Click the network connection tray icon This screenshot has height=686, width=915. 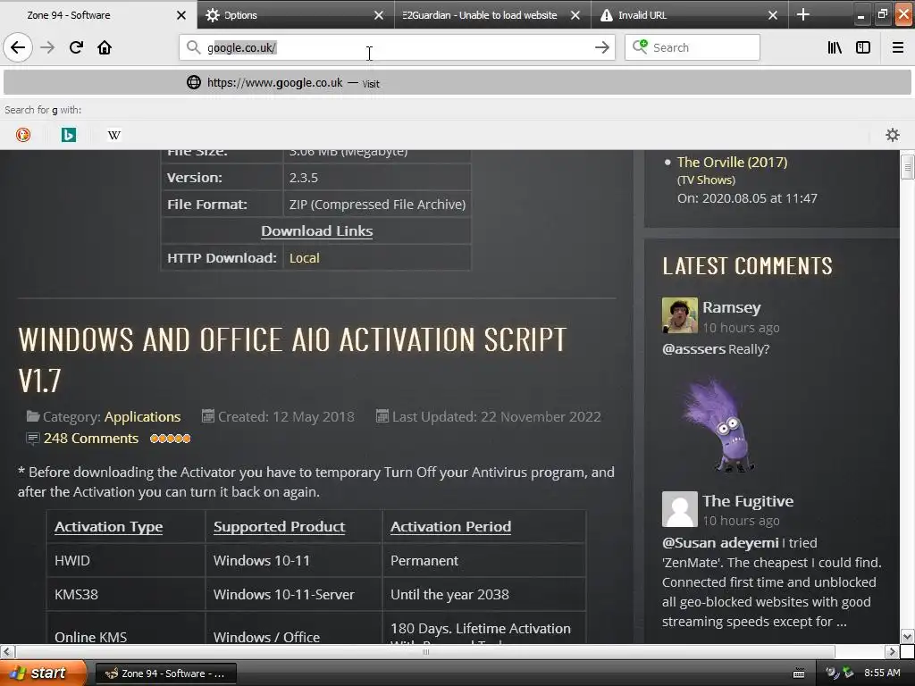pos(848,673)
